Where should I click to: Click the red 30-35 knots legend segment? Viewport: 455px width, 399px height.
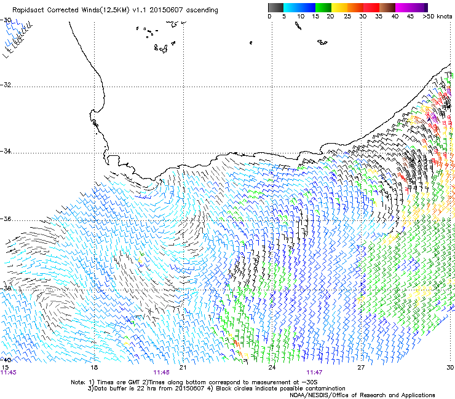click(x=371, y=7)
